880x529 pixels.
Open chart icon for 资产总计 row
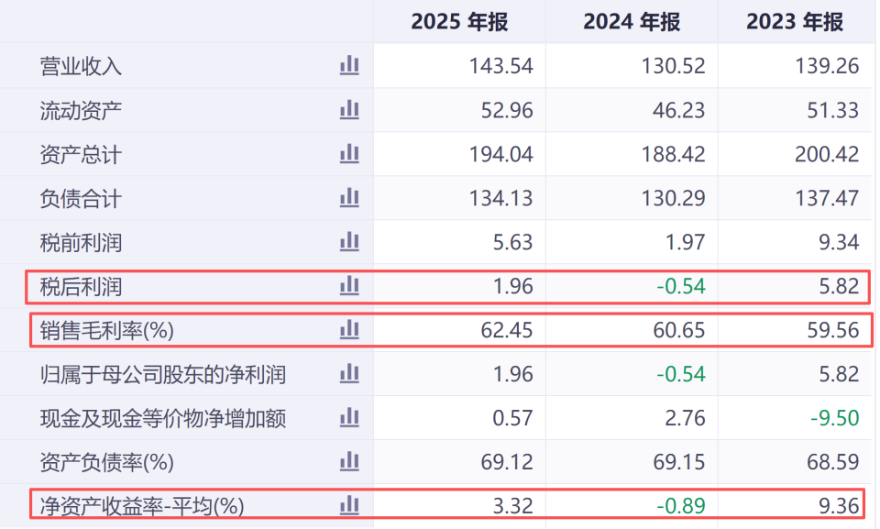coord(349,153)
